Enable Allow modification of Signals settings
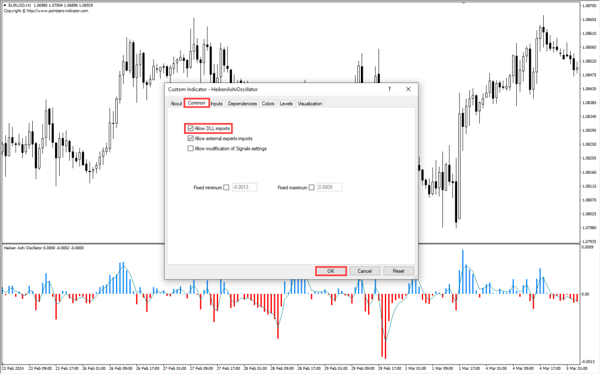 190,149
